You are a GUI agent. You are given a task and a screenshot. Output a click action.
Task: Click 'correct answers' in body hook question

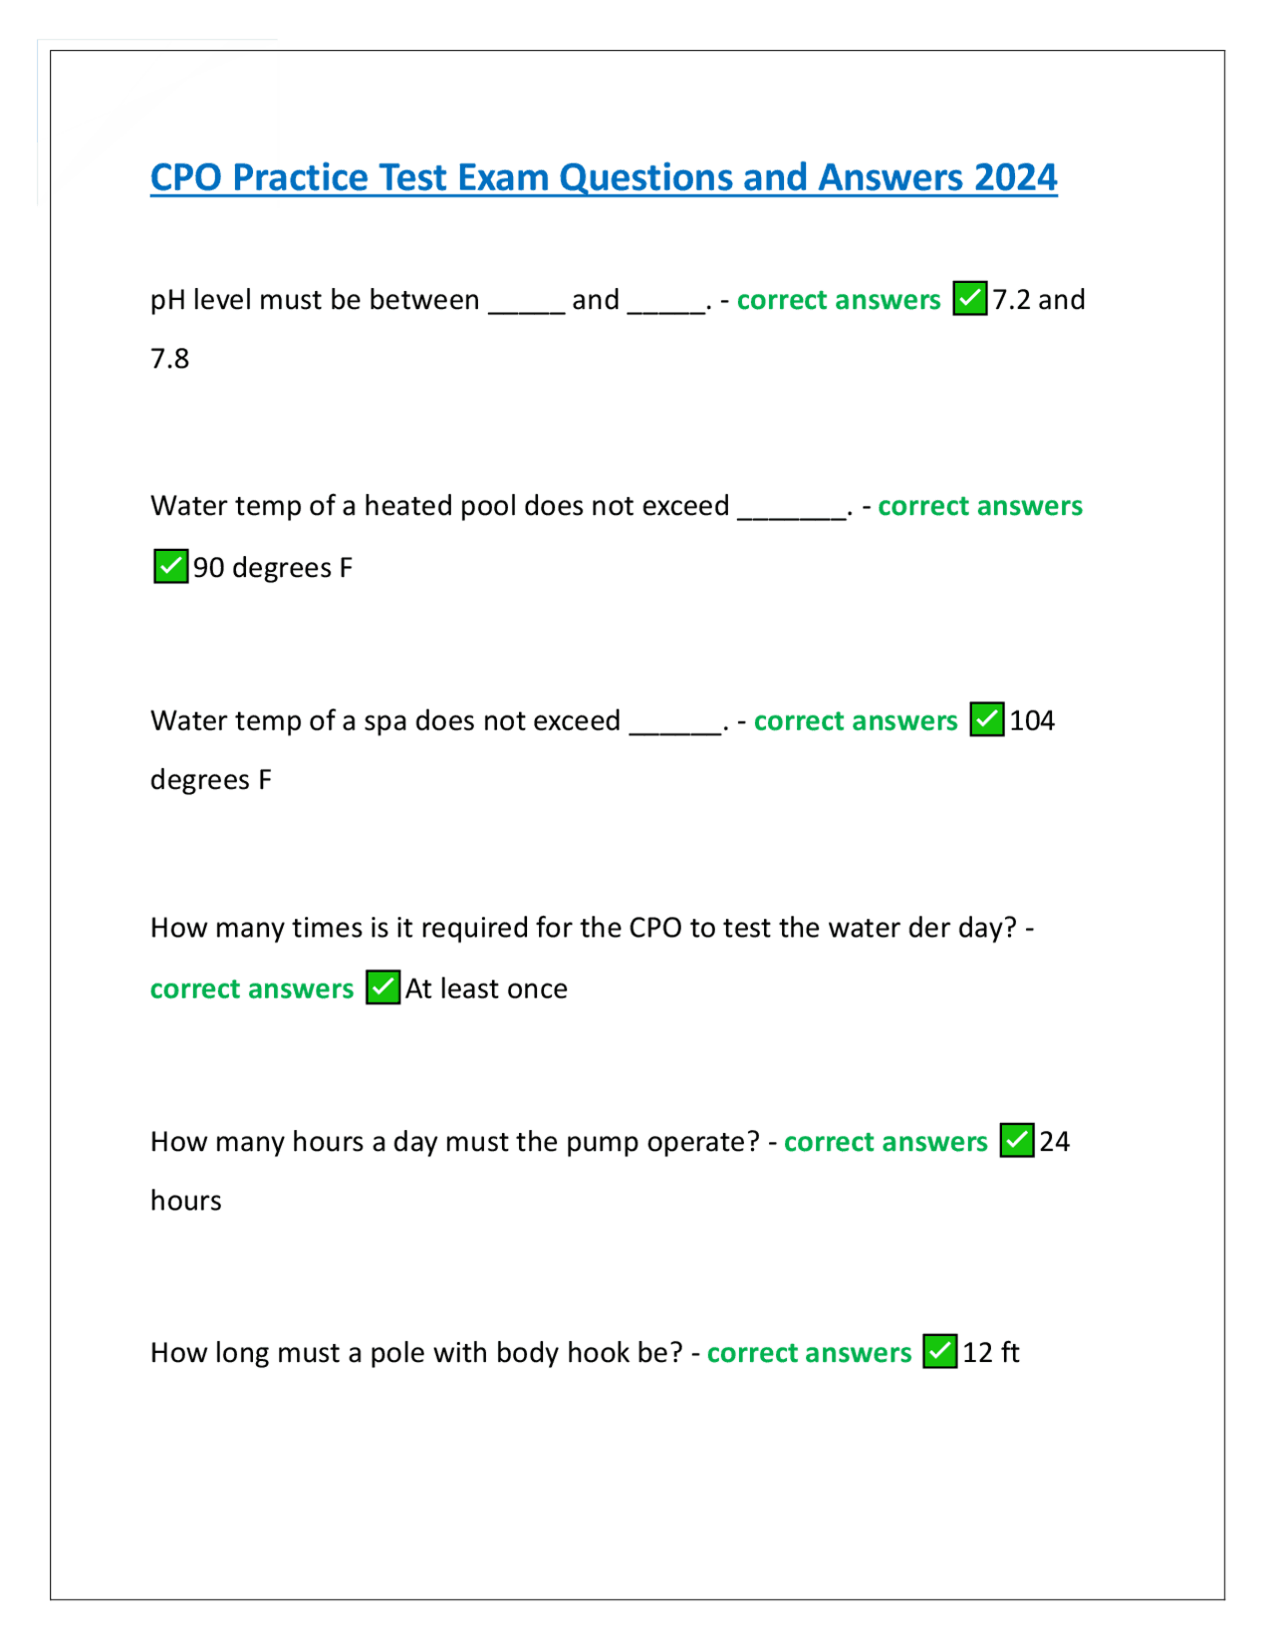[x=809, y=1352]
